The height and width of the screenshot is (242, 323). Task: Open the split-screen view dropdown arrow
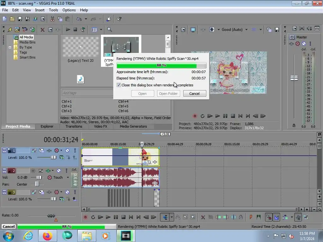pyautogui.click(x=219, y=30)
